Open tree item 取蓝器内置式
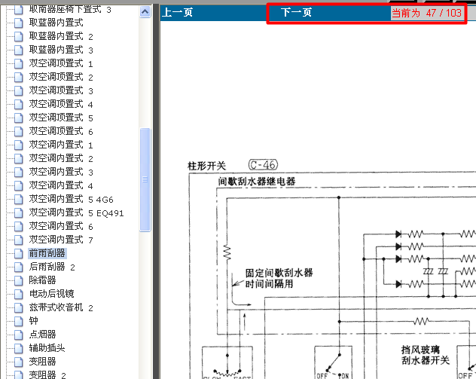Screen dimensions: 476x379 pos(56,23)
